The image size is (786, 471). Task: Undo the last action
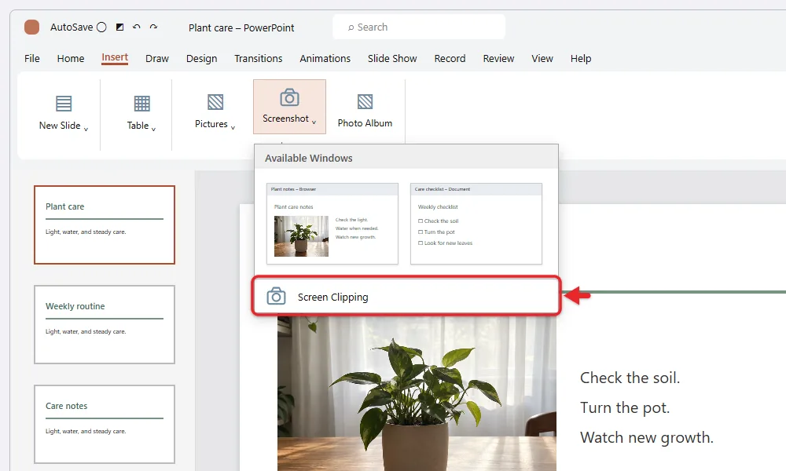pos(136,27)
